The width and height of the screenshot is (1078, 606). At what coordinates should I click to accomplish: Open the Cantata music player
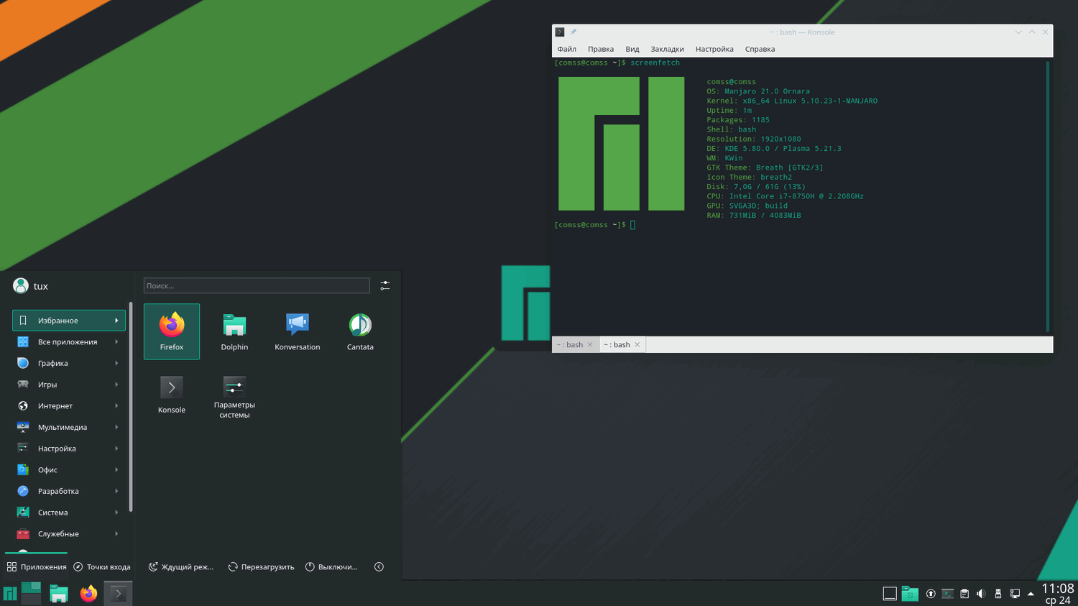point(360,331)
